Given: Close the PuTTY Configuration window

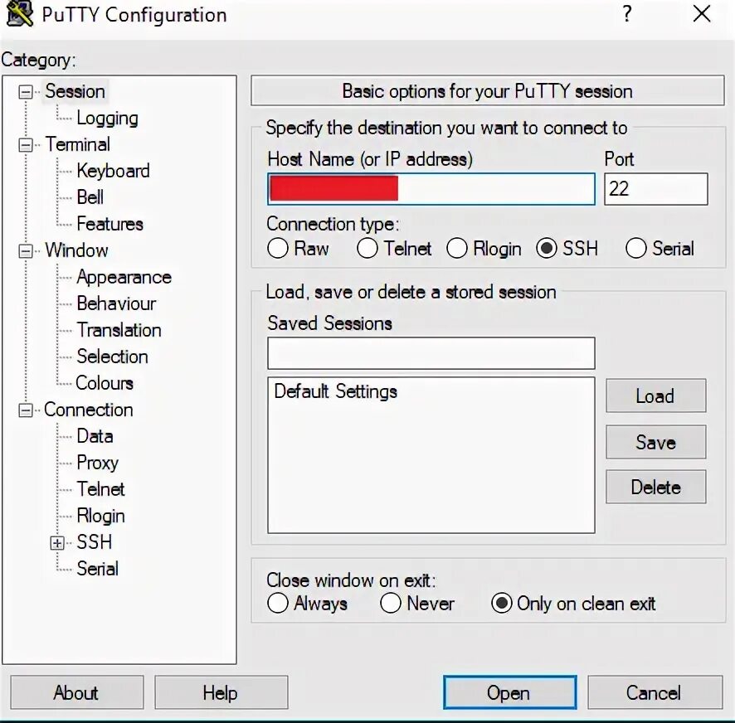Looking at the screenshot, I should [x=702, y=14].
